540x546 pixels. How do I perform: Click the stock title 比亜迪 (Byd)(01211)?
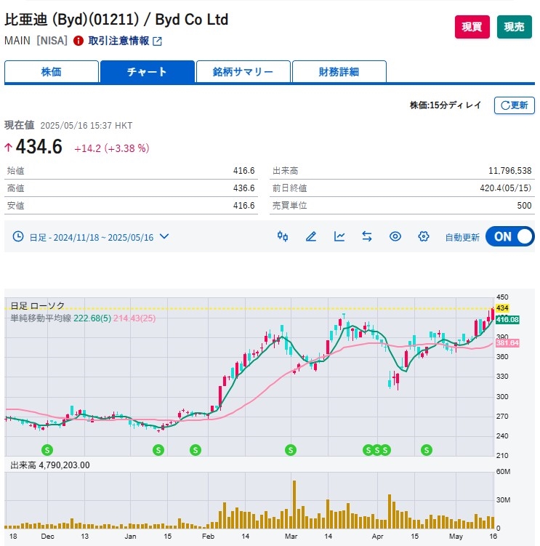72,20
